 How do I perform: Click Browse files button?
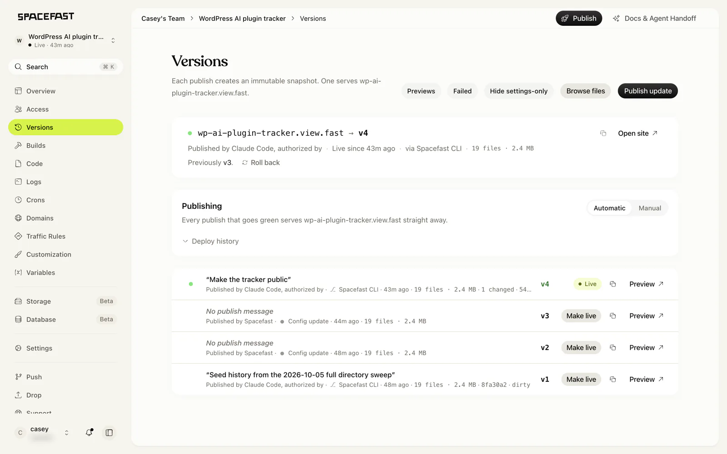click(x=585, y=91)
